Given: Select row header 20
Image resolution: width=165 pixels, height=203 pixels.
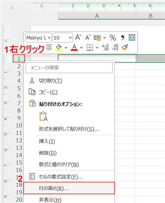Looking at the screenshot, I should [x=19, y=200].
